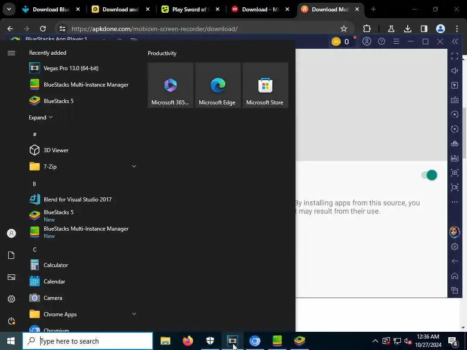Image resolution: width=467 pixels, height=350 pixels.
Task: Click the taskbar search box
Action: pyautogui.click(x=88, y=341)
